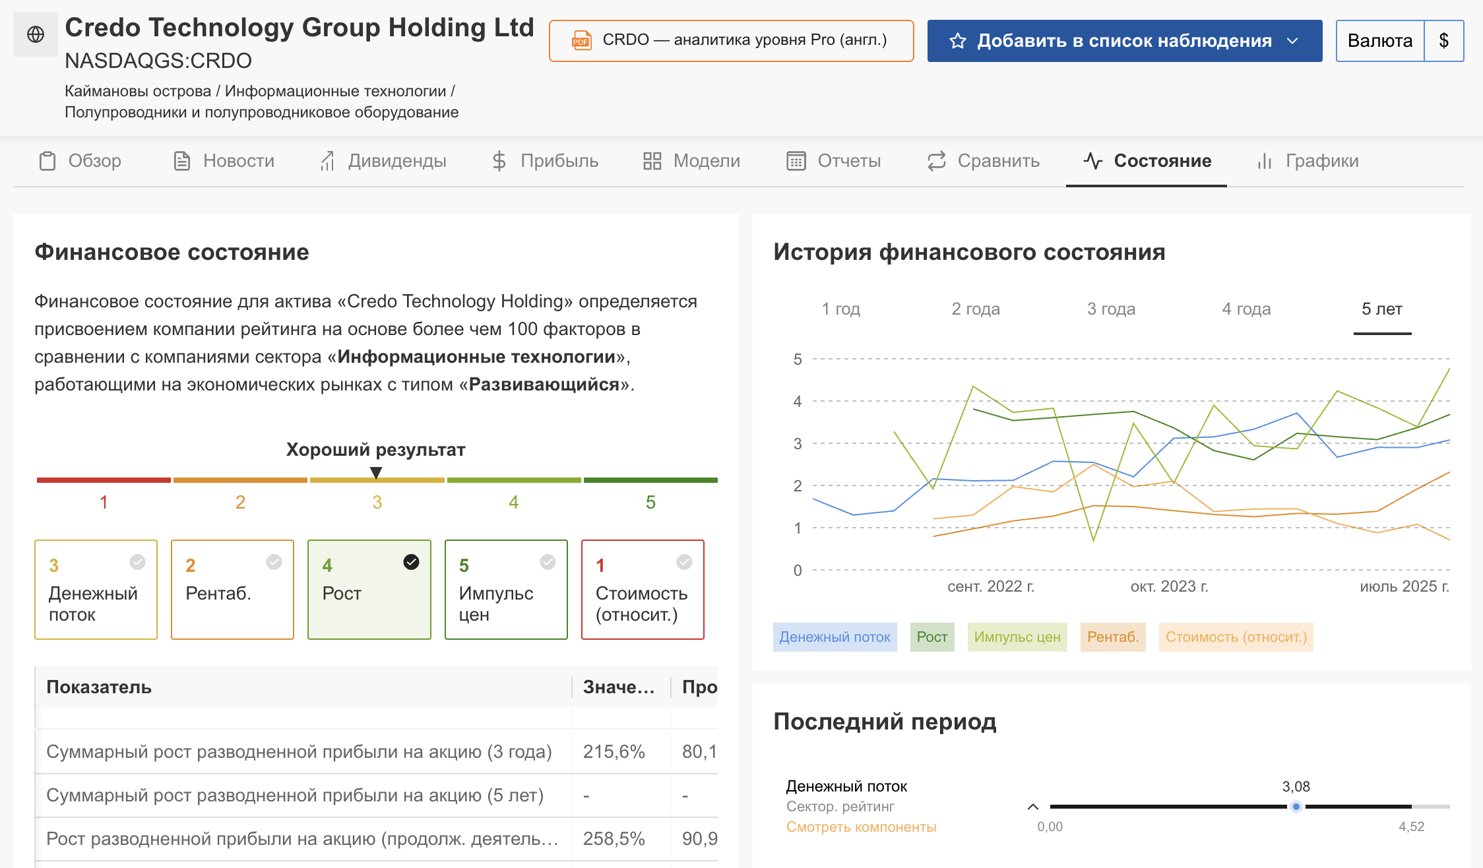1483x868 pixels.
Task: Click the growth chart icon for Дивиденды
Action: pos(327,161)
